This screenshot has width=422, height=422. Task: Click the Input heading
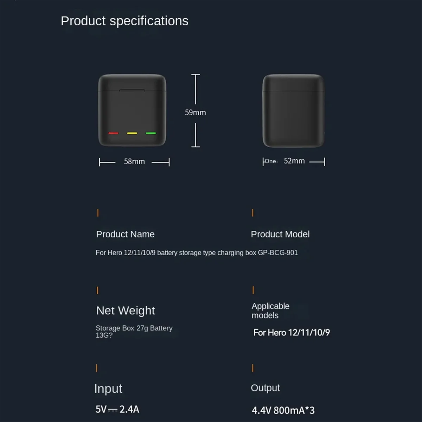[x=108, y=389]
